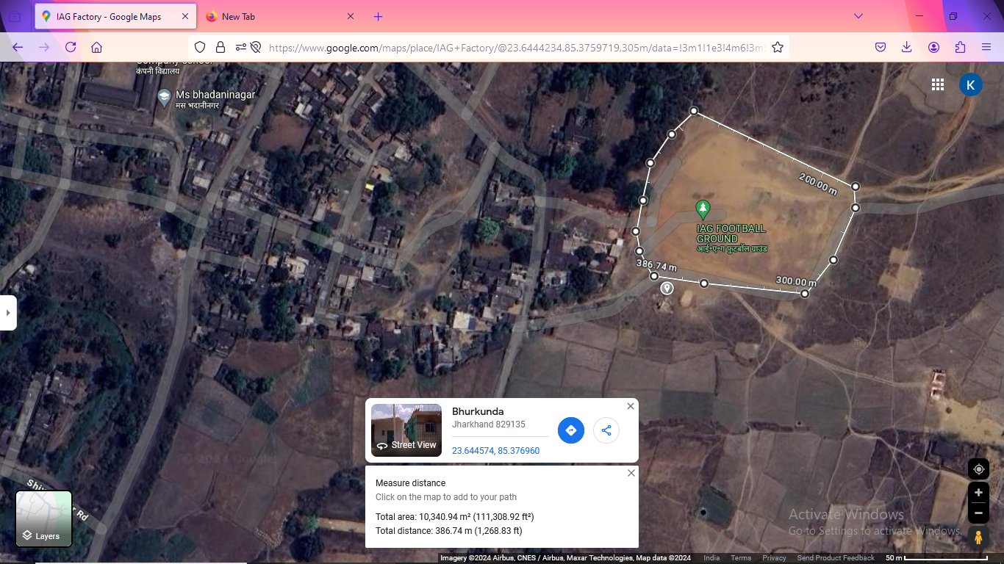
Task: Close the IAG Factory Google Maps tab
Action: [x=185, y=16]
